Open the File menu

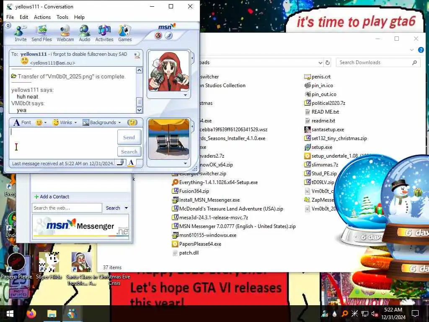10,17
